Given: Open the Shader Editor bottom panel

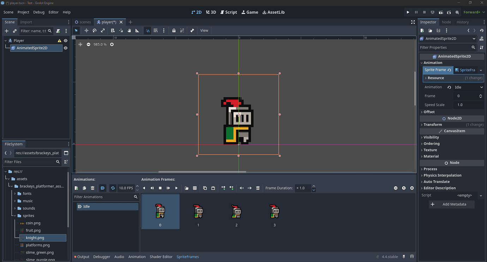Looking at the screenshot, I should point(161,257).
